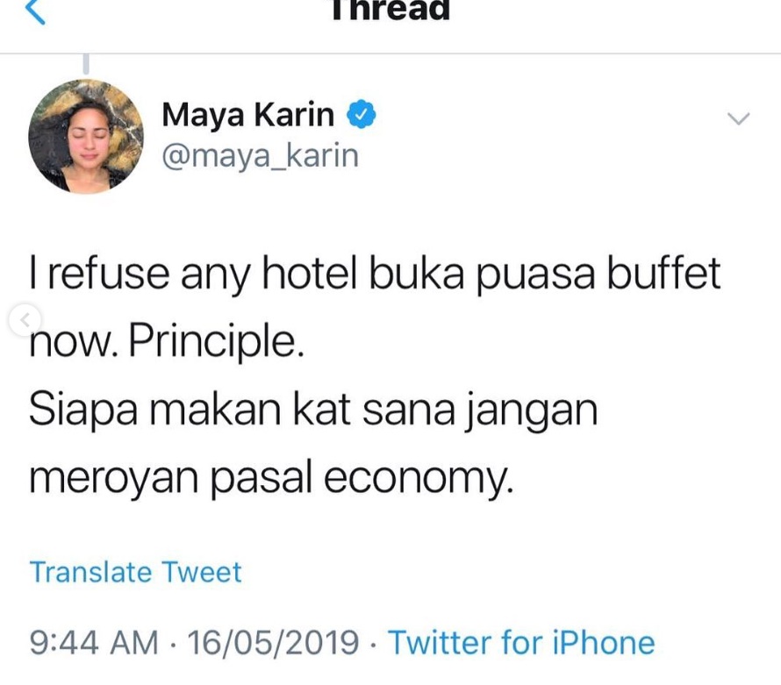Click the blue verified badge
This screenshot has width=781, height=685.
[x=362, y=115]
